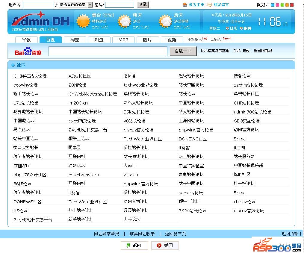Click the 返回到主页 footer link
Image resolution: width=304 pixels, height=253 pixels.
pos(176,234)
